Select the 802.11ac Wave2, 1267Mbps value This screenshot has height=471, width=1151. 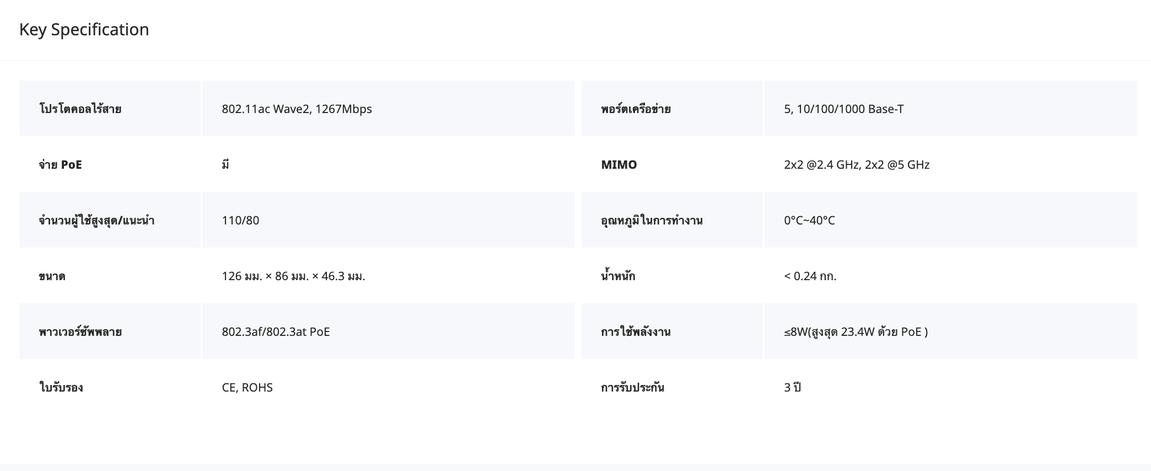pos(297,109)
